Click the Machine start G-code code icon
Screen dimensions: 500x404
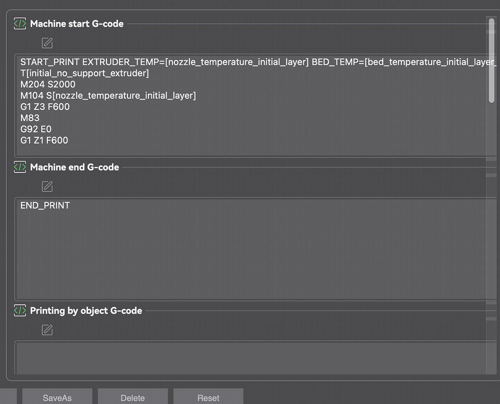click(x=20, y=23)
